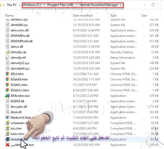
Task: Sort files by the Name column header
Action: (10, 16)
